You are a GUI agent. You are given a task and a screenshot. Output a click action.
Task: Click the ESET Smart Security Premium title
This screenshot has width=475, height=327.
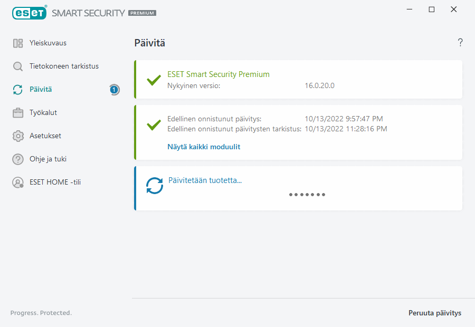(x=218, y=74)
